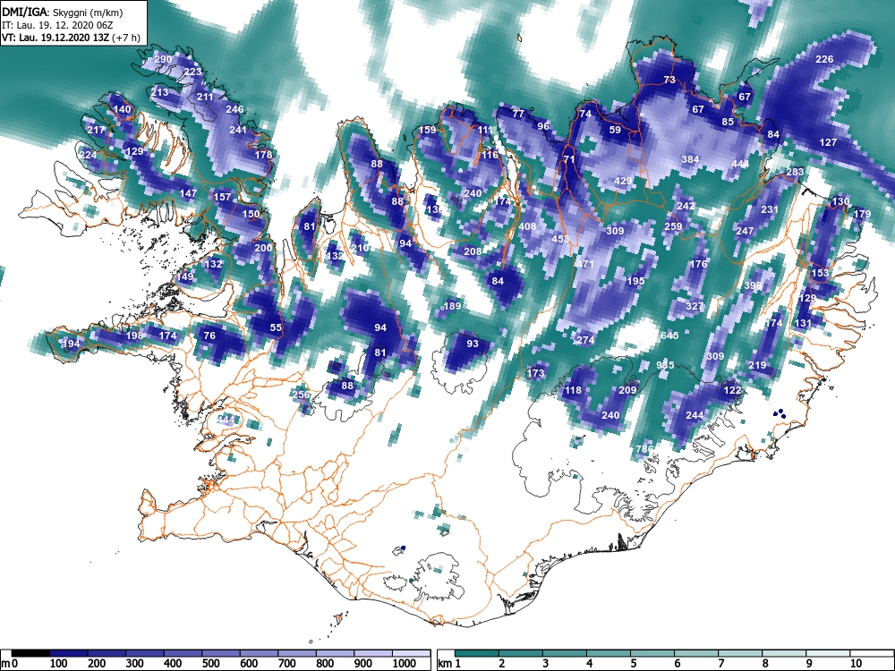Click the visibility value 210 on the map
Viewport: 895px width, 671px height.
360,248
